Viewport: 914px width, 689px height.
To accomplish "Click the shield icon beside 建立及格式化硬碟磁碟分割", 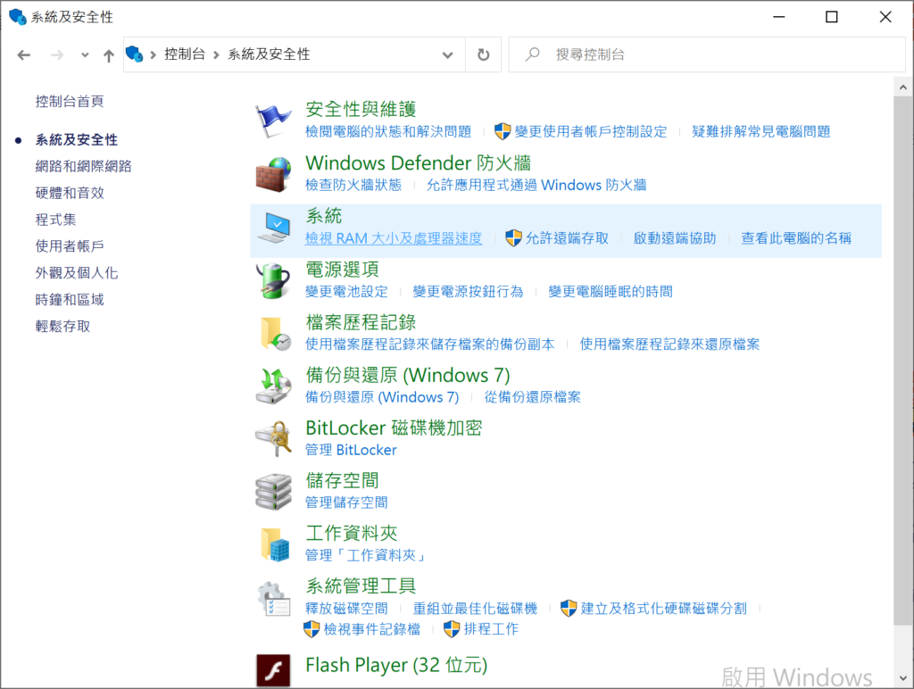I will (x=569, y=608).
